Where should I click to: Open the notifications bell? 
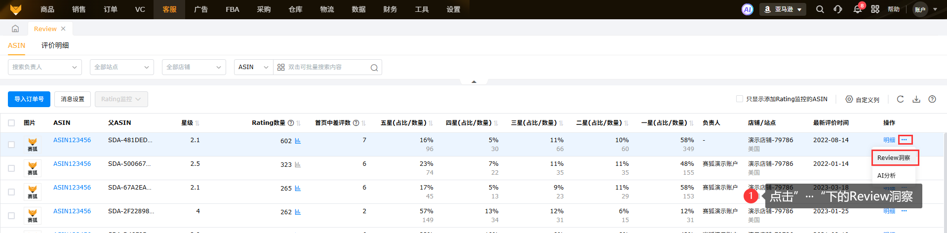tap(858, 9)
